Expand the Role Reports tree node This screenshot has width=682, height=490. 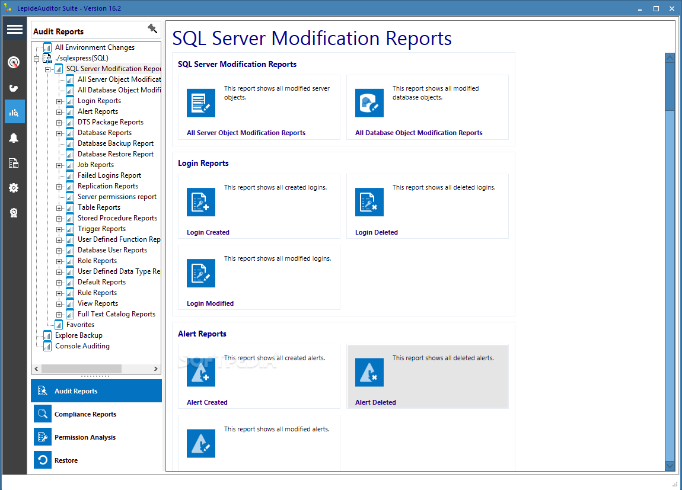click(x=59, y=261)
